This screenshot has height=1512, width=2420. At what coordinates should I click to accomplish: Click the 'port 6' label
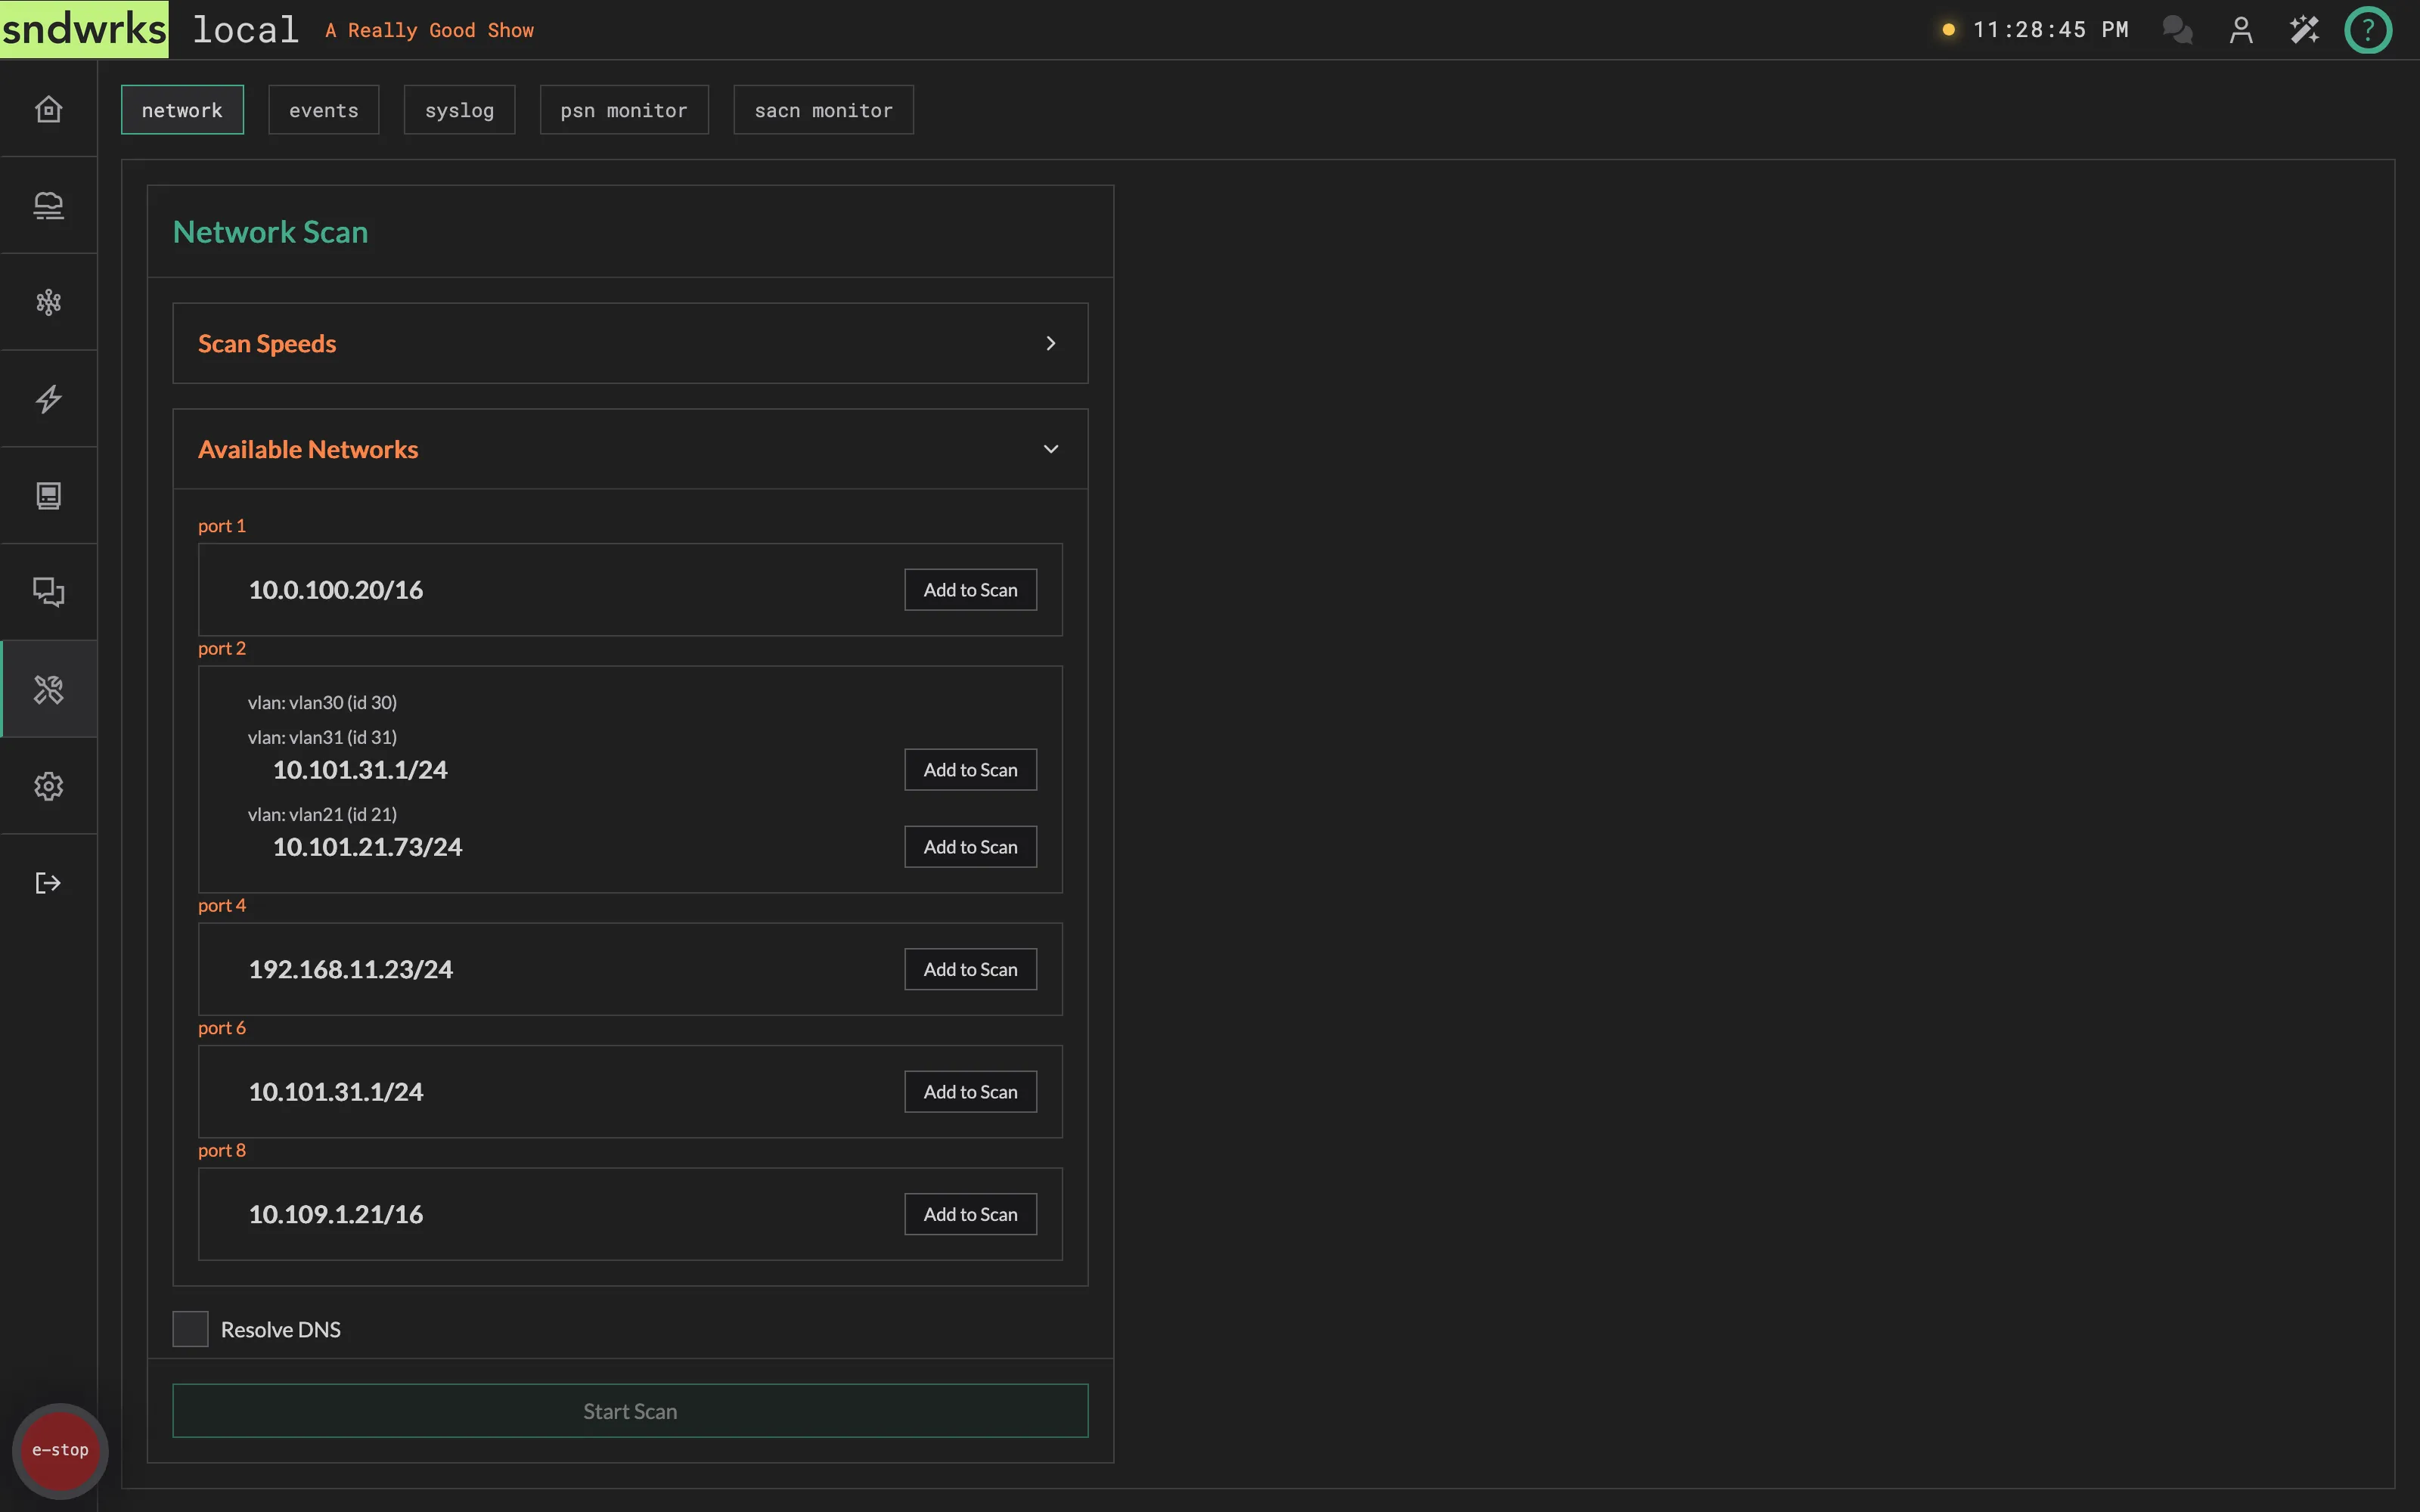pos(221,1028)
